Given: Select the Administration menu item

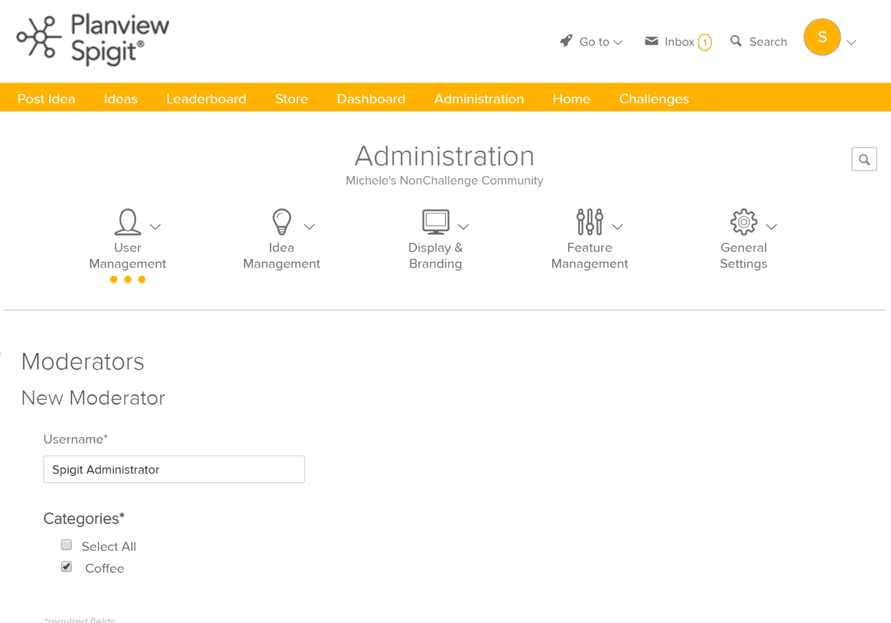Looking at the screenshot, I should (x=479, y=99).
